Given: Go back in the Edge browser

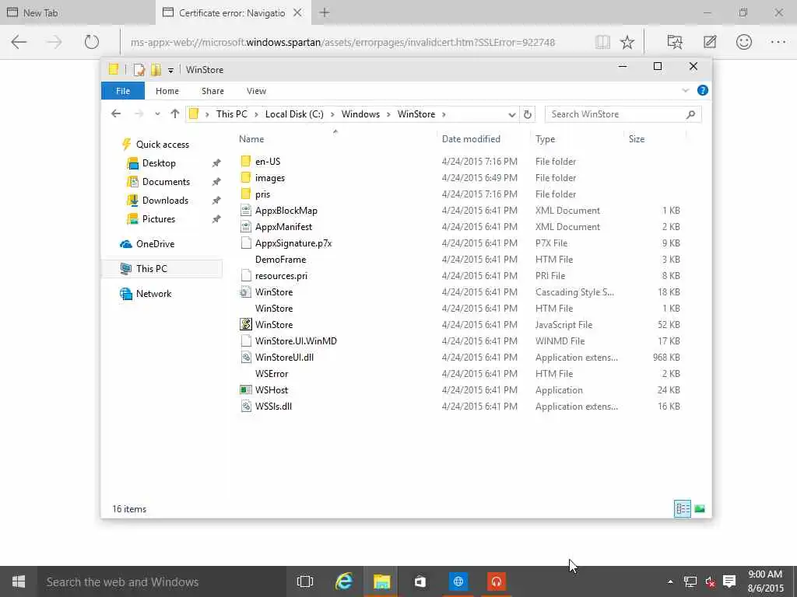Looking at the screenshot, I should [19, 42].
